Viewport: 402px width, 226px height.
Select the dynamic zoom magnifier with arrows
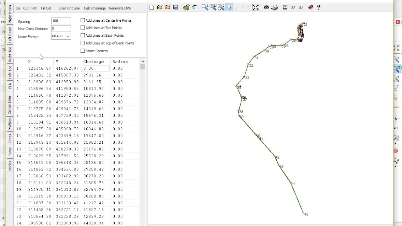tap(221, 7)
